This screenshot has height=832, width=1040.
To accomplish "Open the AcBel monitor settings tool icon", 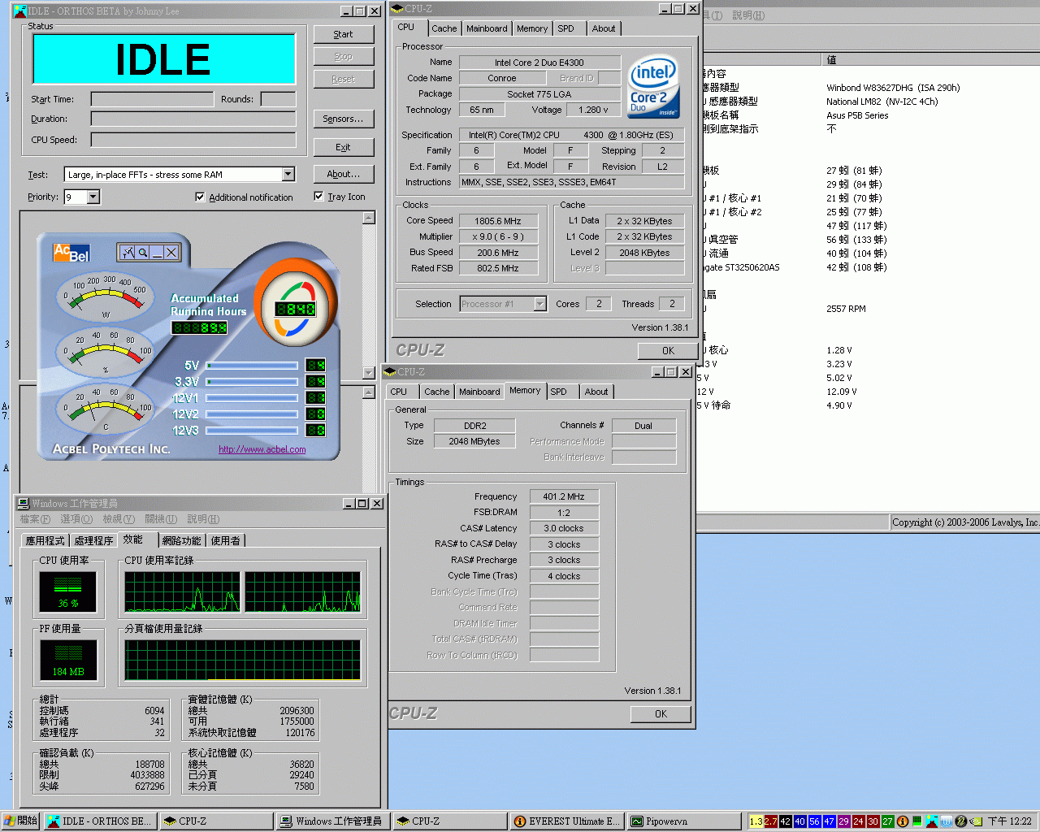I will pos(128,253).
